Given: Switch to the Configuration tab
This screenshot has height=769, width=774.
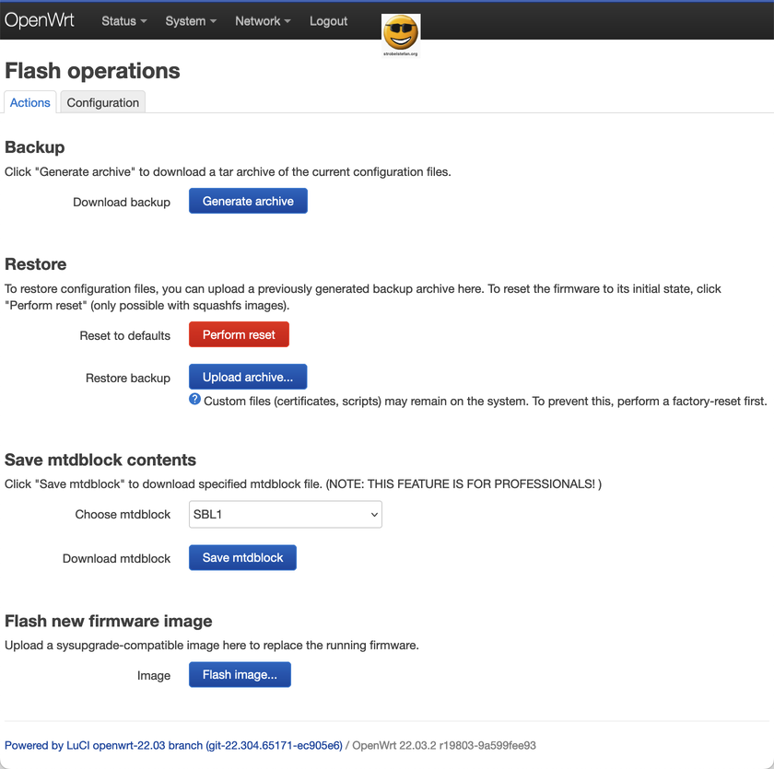Looking at the screenshot, I should 103,102.
